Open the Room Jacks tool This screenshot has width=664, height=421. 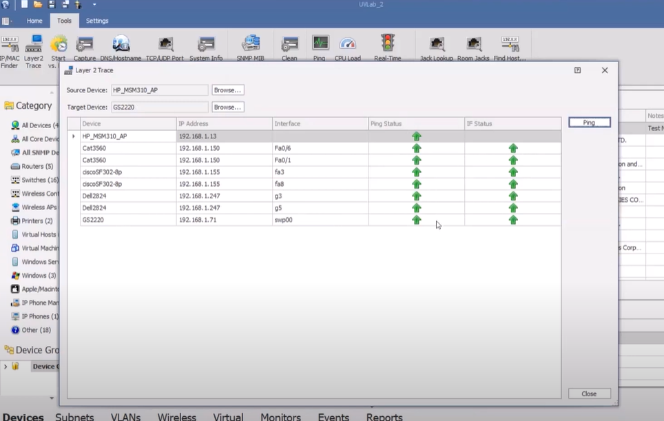point(473,49)
